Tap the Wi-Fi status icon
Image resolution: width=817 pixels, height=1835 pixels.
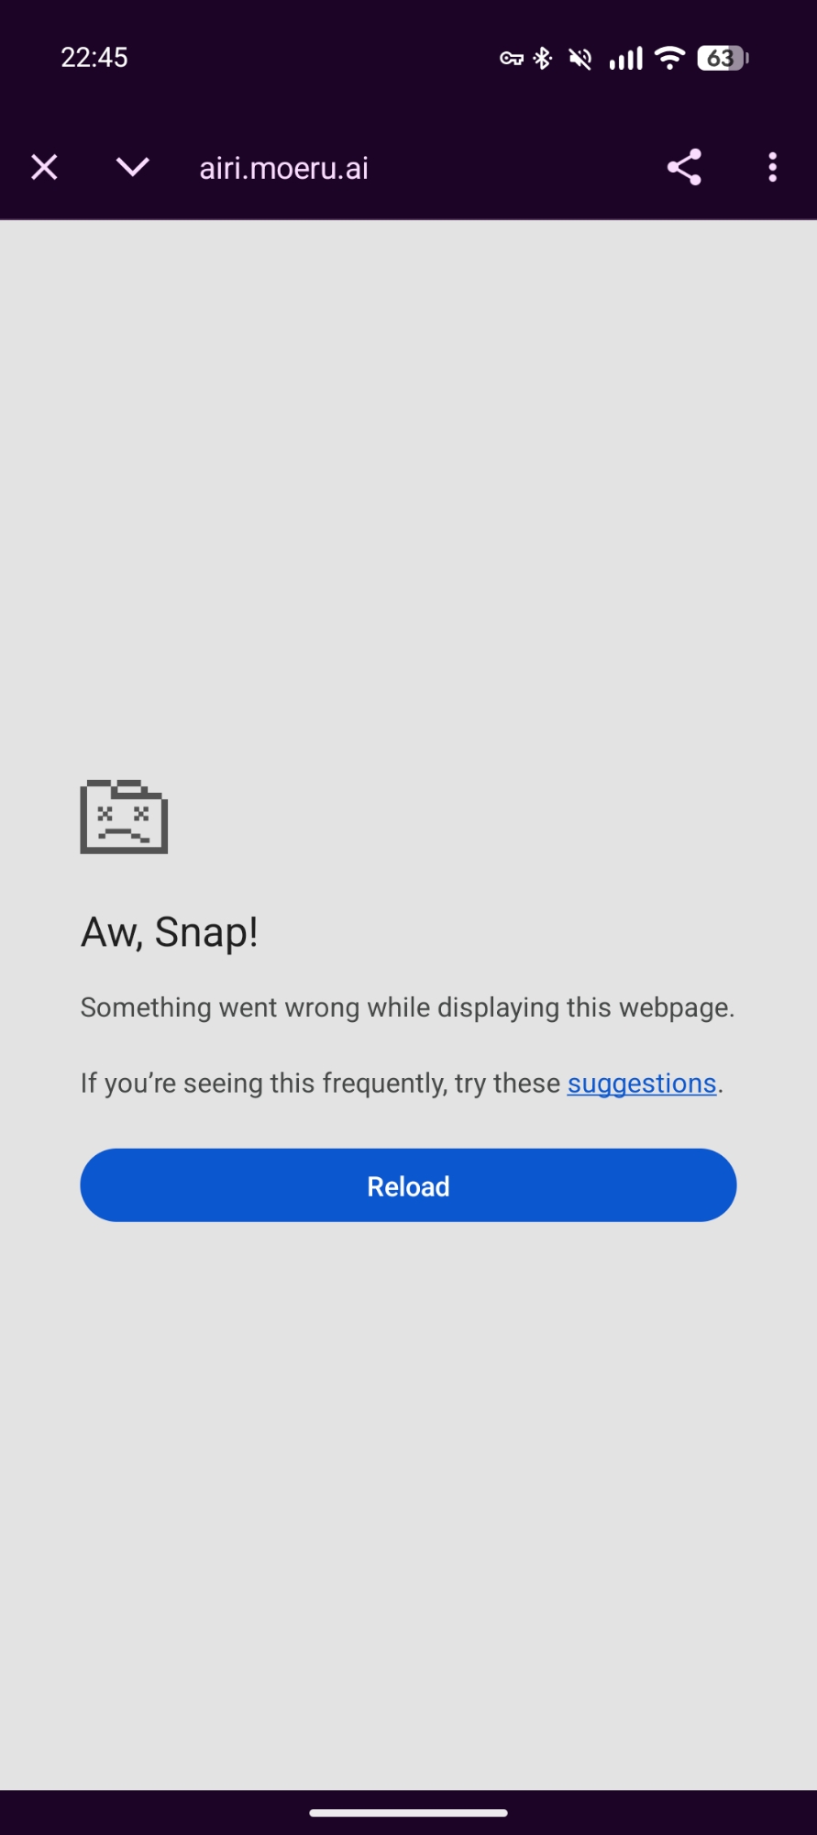pos(670,59)
